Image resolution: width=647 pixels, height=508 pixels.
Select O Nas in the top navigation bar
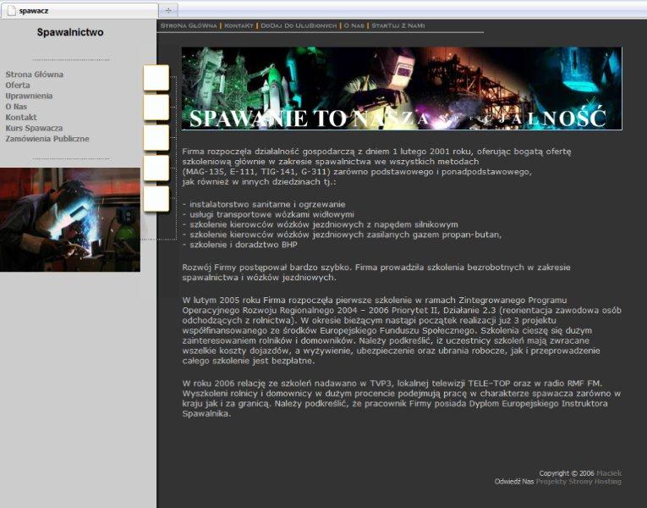click(x=354, y=26)
